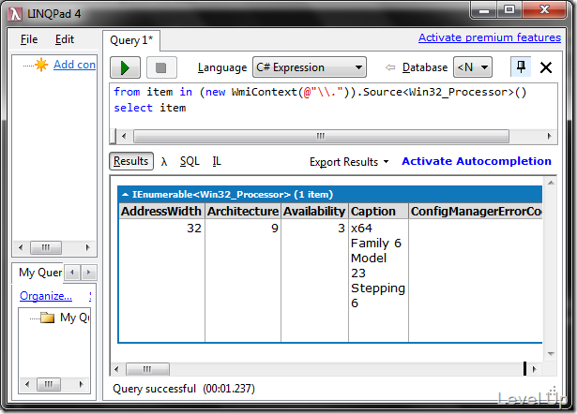Click code editor scroll right arrow
The image size is (577, 414).
click(x=550, y=137)
